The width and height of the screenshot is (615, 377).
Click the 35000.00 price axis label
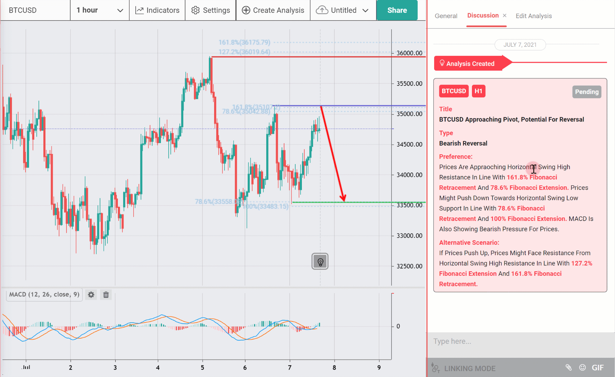(409, 114)
